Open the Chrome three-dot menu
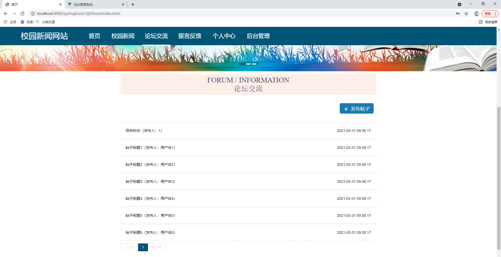The width and height of the screenshot is (501, 257). [496, 14]
